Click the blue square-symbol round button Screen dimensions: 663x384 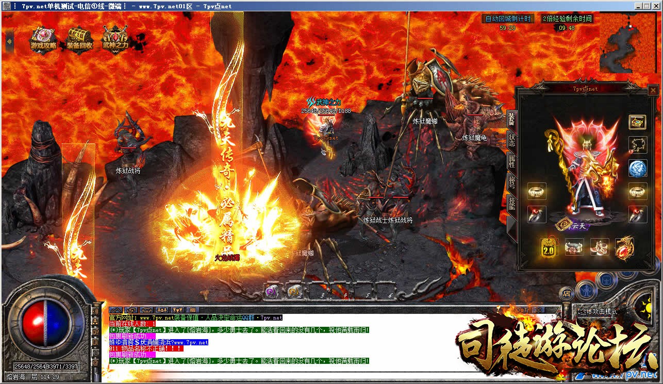click(605, 280)
